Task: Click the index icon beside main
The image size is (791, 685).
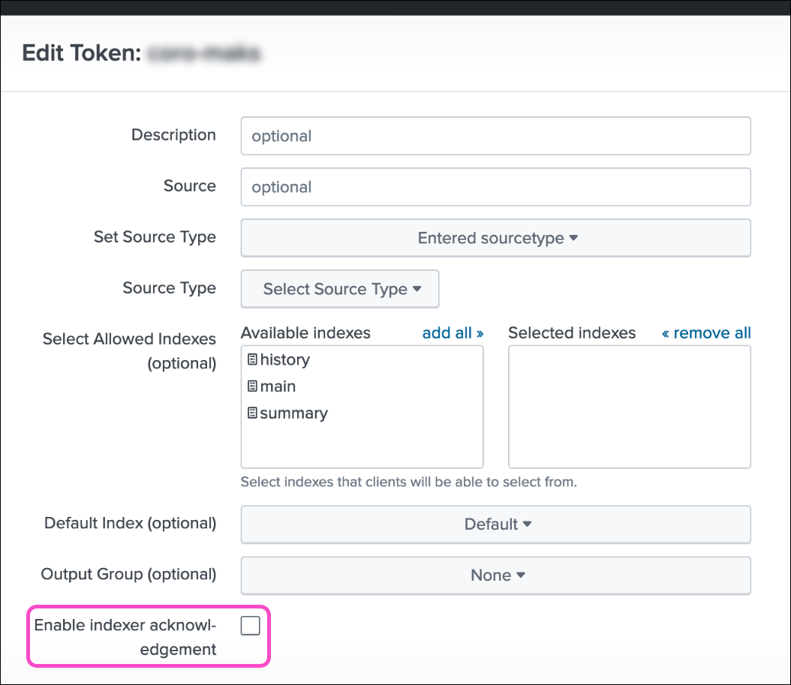Action: point(251,386)
